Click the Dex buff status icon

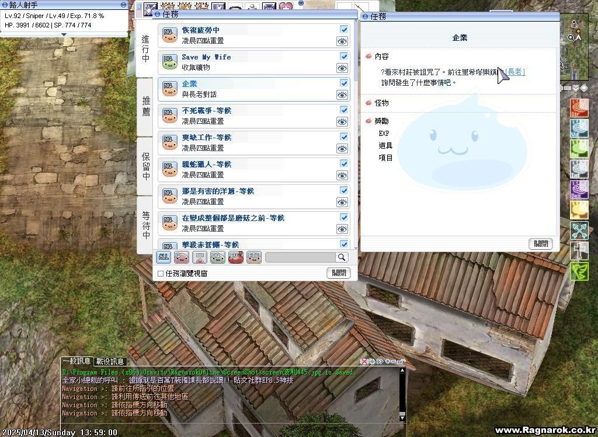(x=579, y=190)
